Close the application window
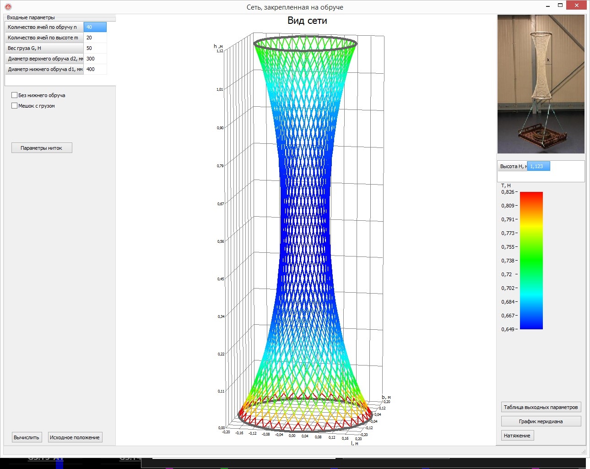The height and width of the screenshot is (469, 590). click(577, 5)
